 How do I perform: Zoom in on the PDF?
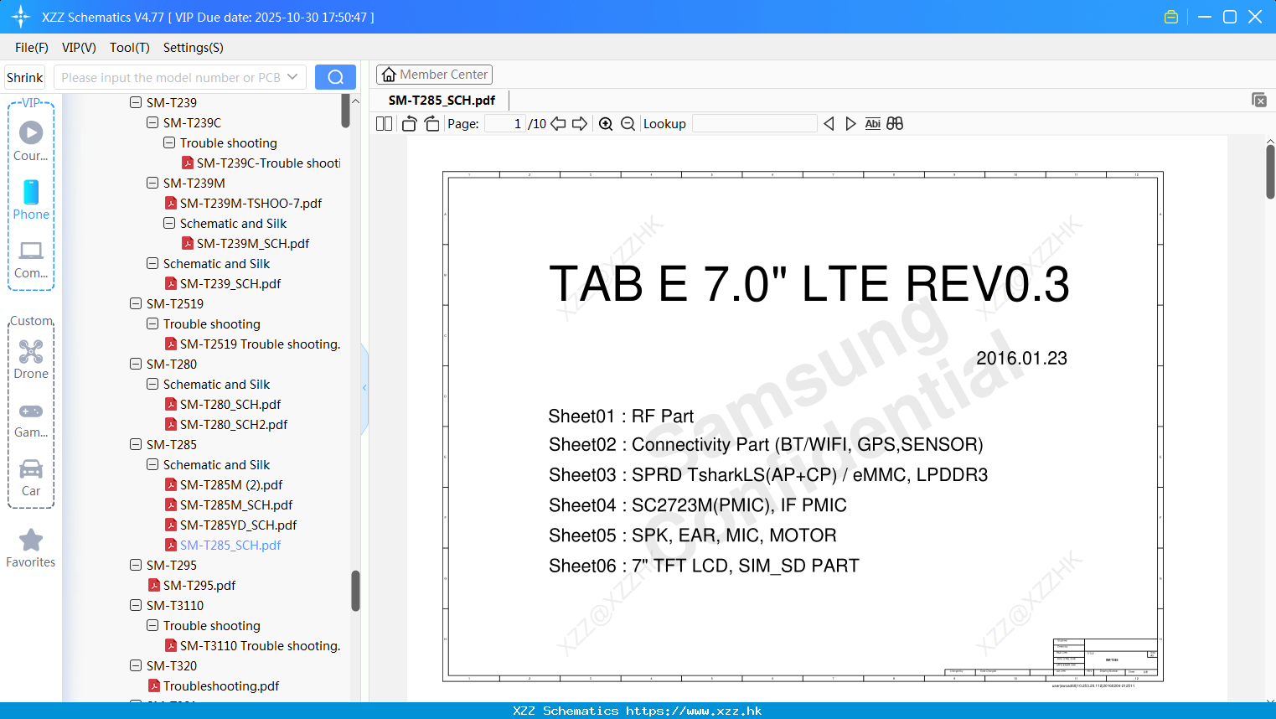(x=606, y=123)
